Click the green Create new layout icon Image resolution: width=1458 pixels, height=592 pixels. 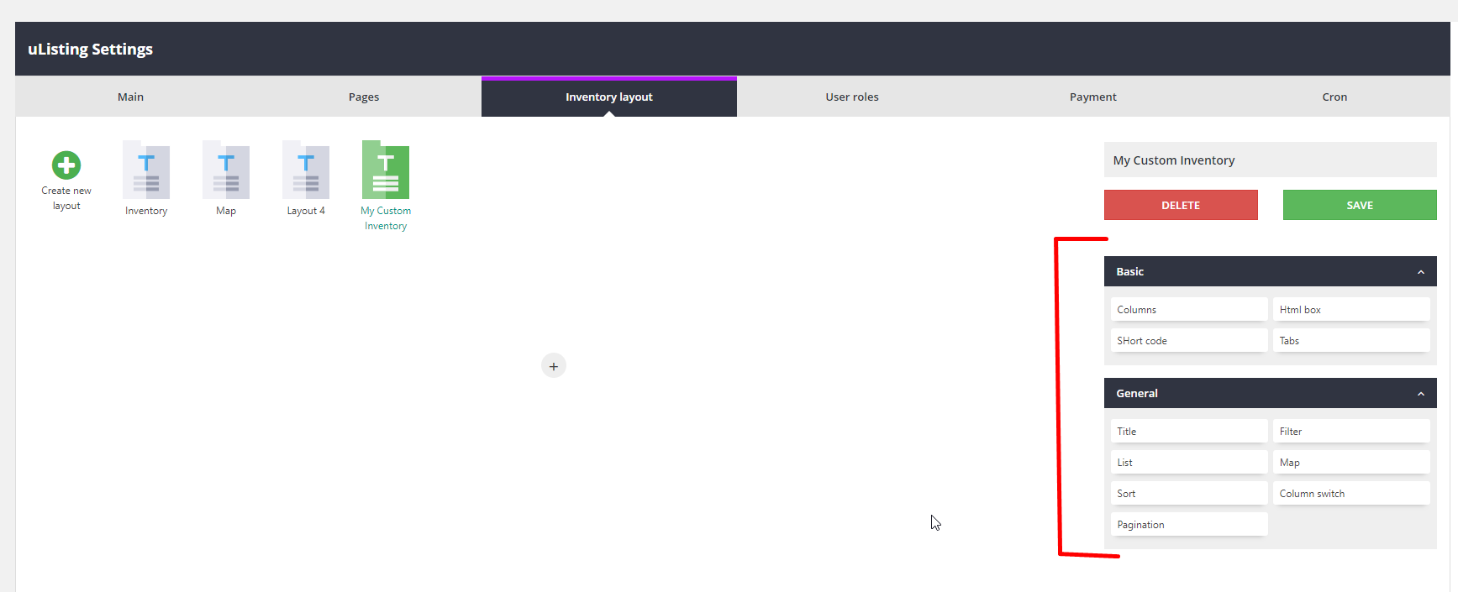coord(66,165)
